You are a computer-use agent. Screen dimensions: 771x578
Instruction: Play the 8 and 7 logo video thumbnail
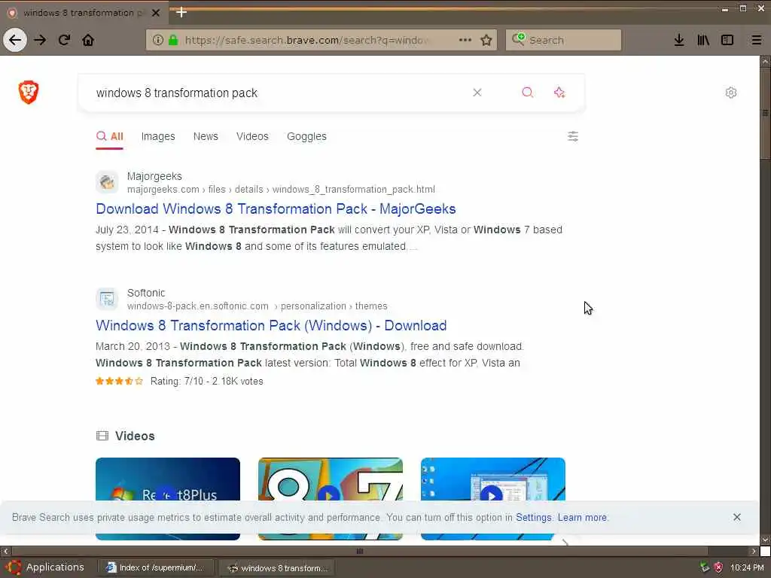[330, 498]
